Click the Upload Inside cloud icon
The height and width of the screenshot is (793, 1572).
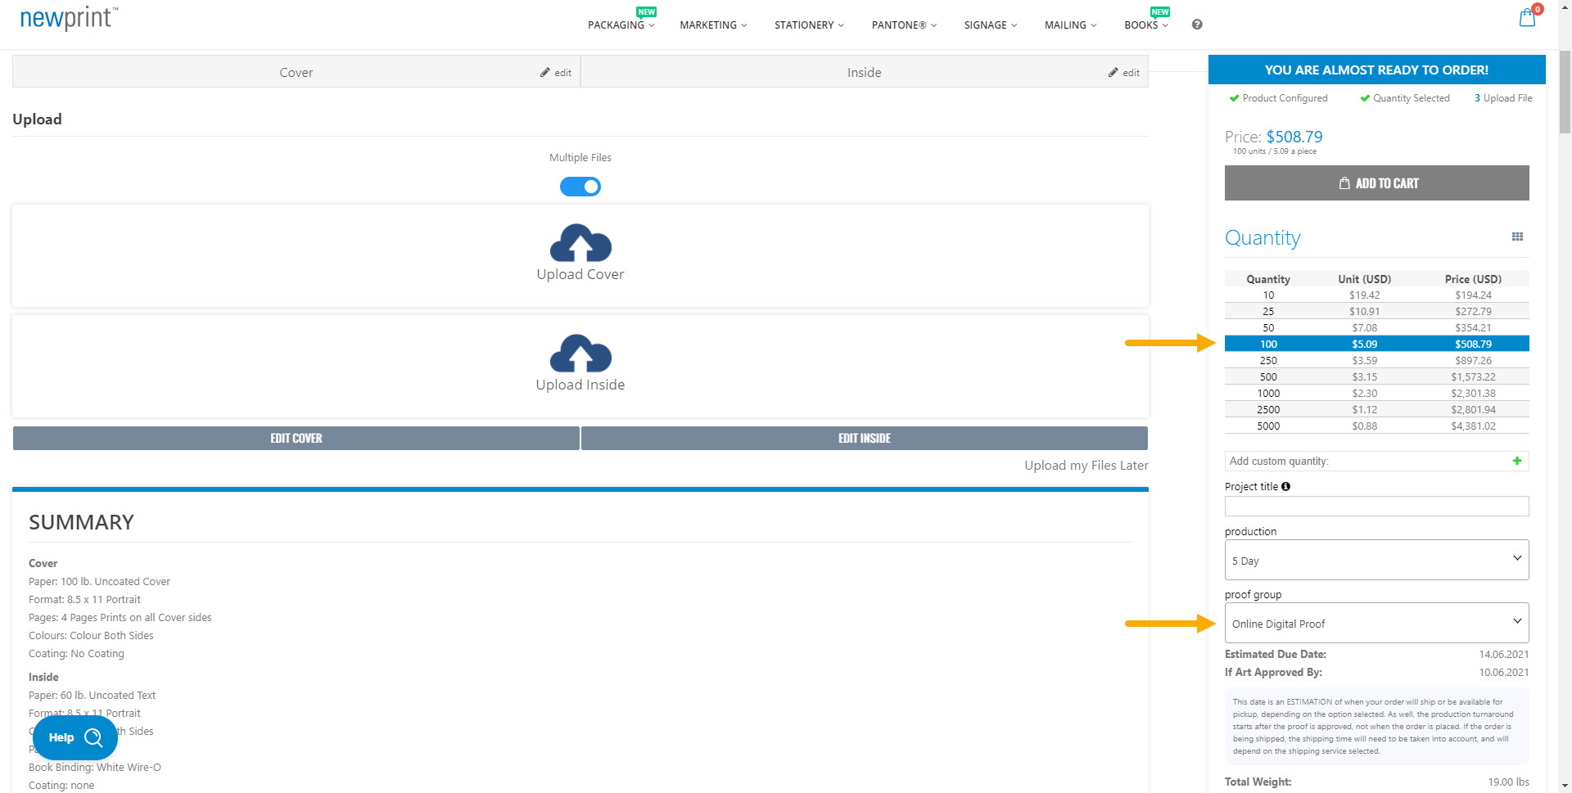580,354
